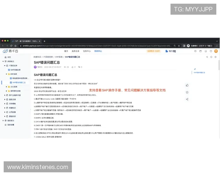Expand the 服务支持 node

[5, 99]
